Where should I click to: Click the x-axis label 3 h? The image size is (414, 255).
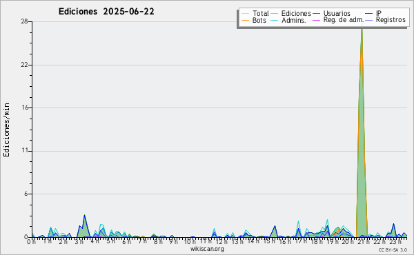[79, 242]
